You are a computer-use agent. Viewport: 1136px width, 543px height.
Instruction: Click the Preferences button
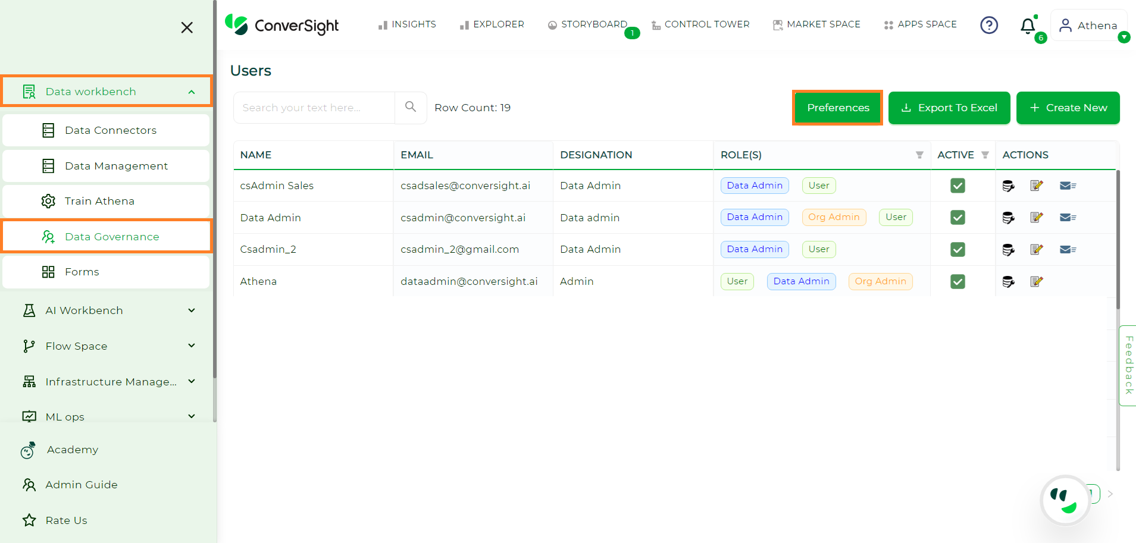838,108
